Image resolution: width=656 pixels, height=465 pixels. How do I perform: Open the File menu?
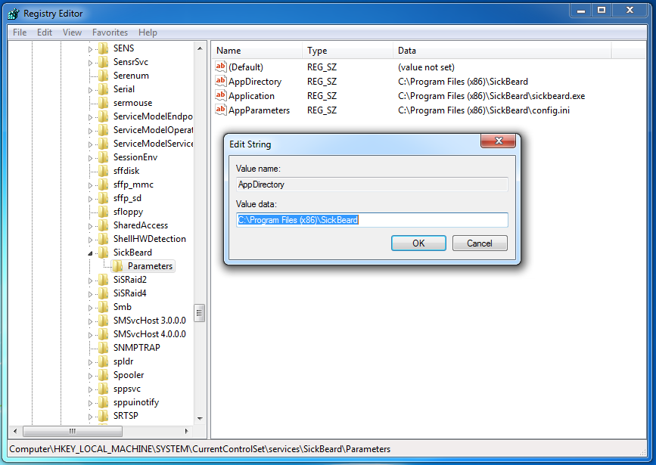20,33
